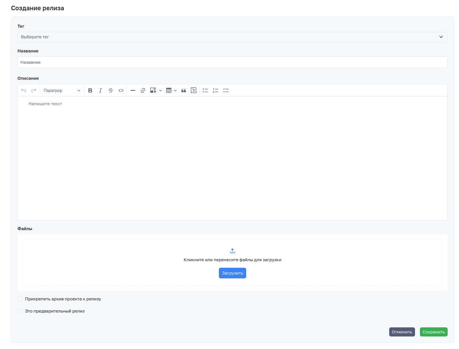Click the 'Загрузить' upload button

click(232, 273)
